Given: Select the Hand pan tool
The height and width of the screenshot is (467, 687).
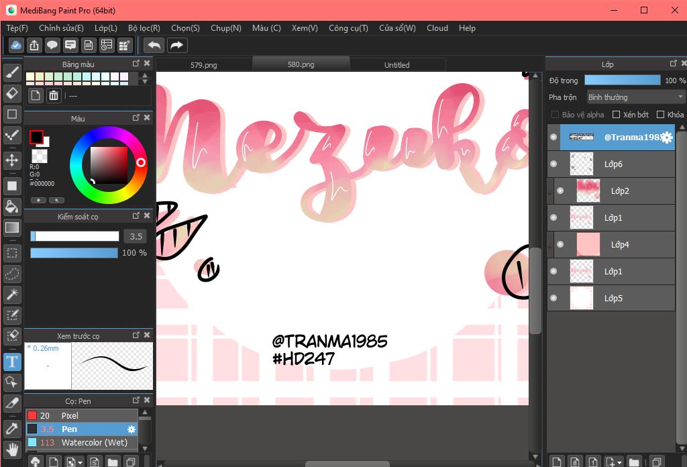Looking at the screenshot, I should pos(12,449).
